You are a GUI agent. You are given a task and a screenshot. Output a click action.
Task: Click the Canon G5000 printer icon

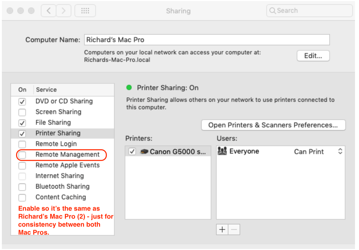click(x=144, y=152)
